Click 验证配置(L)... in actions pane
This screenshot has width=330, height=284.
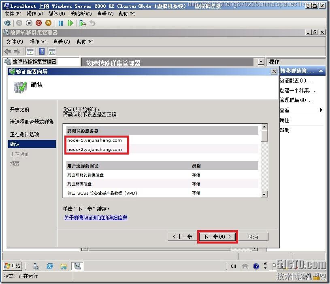(296, 81)
